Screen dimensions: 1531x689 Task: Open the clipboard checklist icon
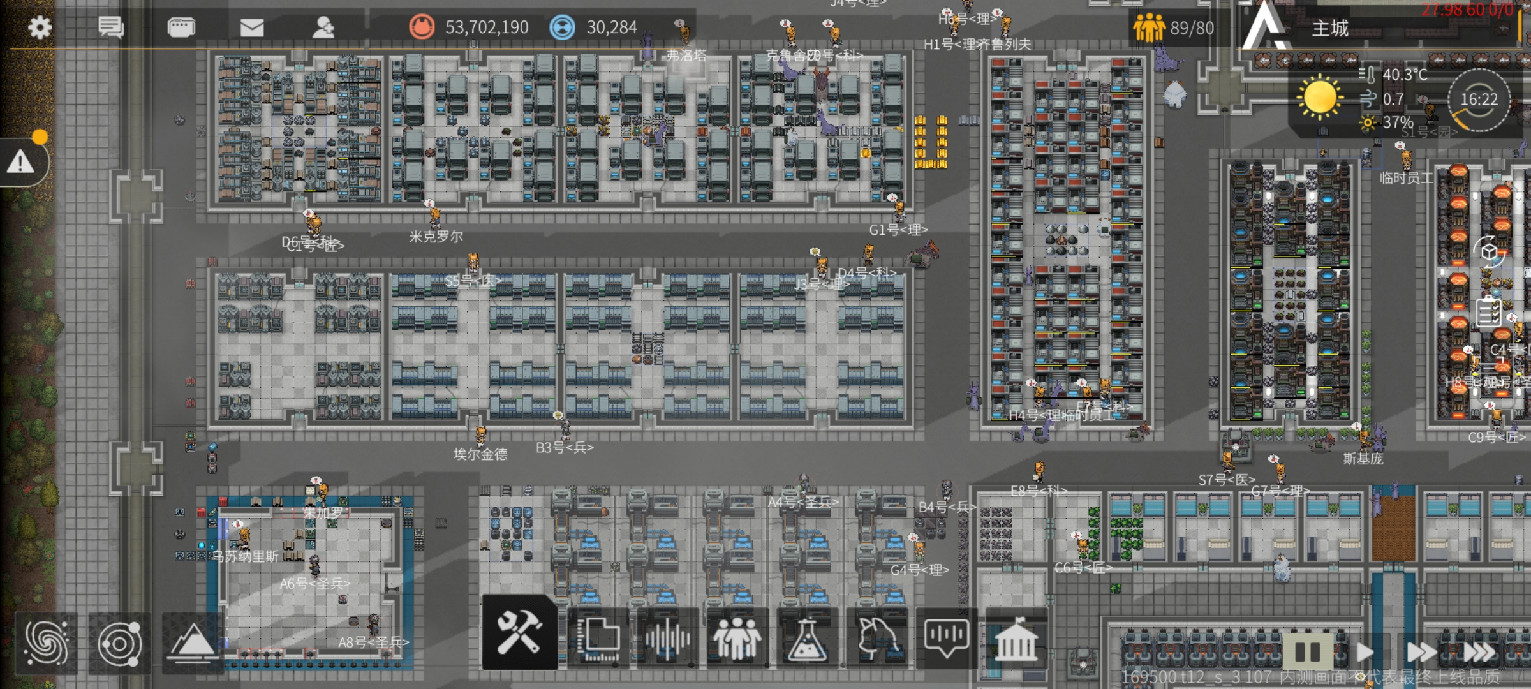click(x=1489, y=313)
